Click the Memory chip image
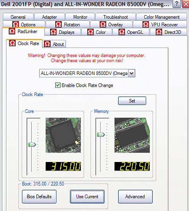Screen dimensions: 189x211 coord(132,135)
